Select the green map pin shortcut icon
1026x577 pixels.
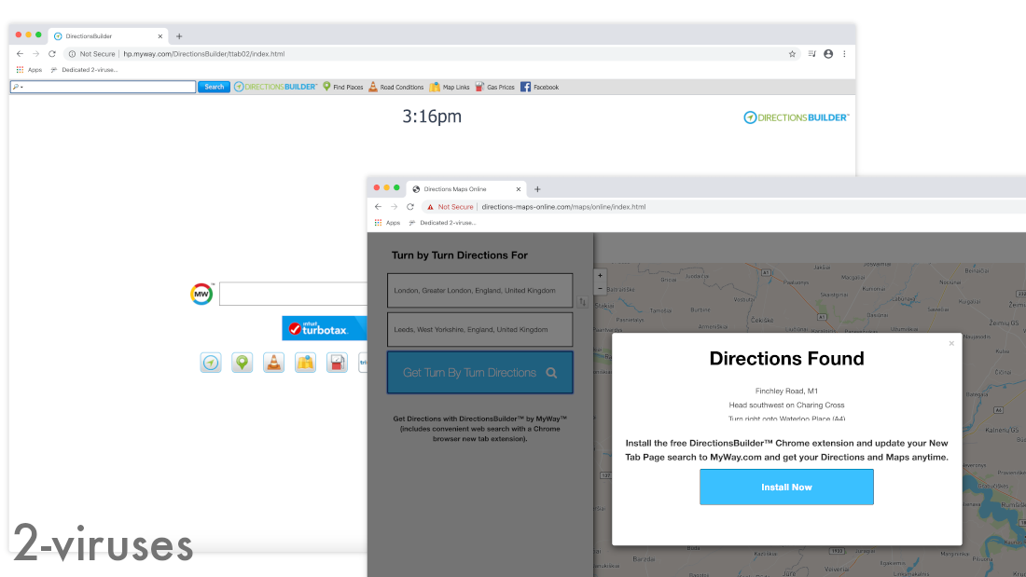[x=242, y=363]
